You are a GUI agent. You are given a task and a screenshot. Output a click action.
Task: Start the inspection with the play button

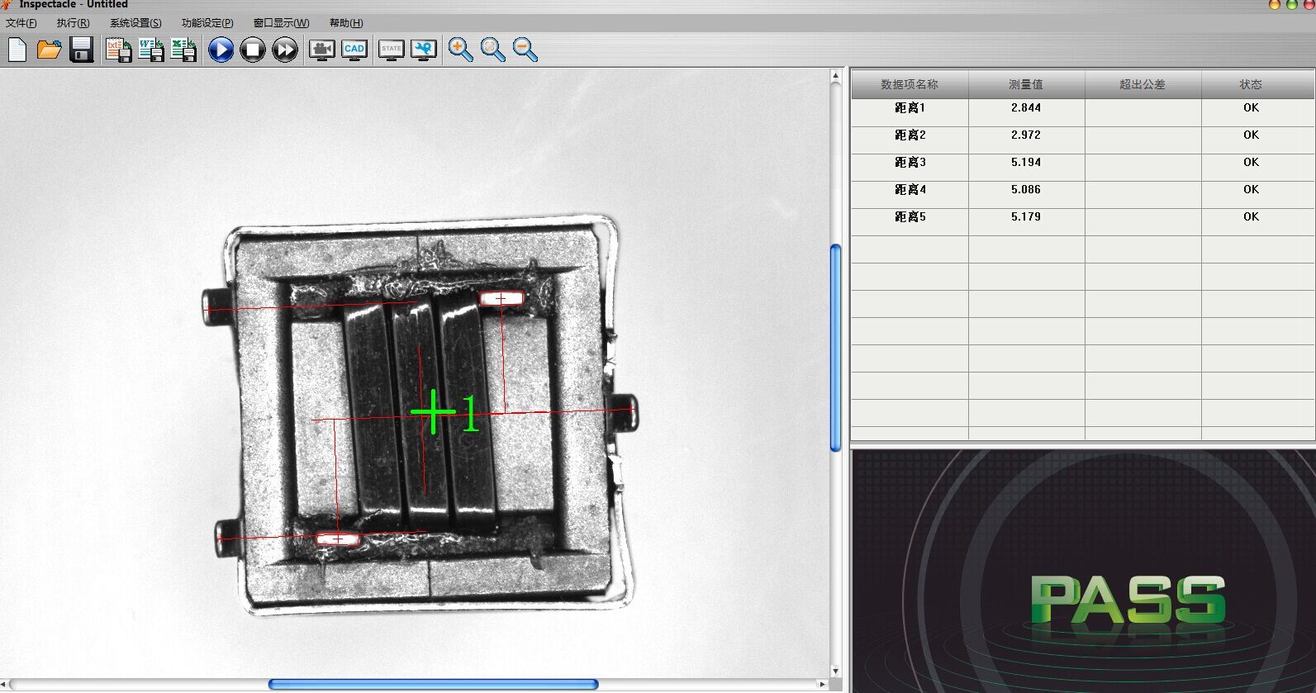pyautogui.click(x=221, y=50)
